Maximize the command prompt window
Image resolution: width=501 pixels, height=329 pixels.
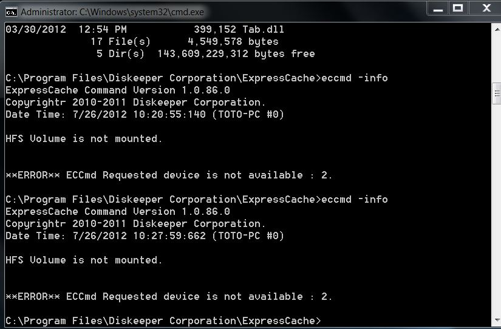point(458,8)
